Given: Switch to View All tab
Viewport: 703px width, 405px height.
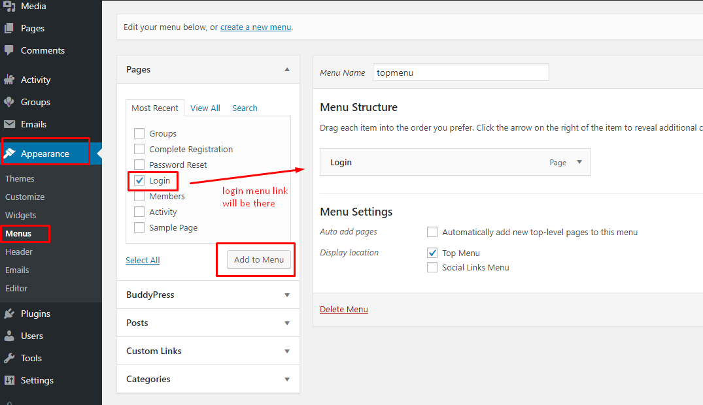Looking at the screenshot, I should [x=205, y=108].
